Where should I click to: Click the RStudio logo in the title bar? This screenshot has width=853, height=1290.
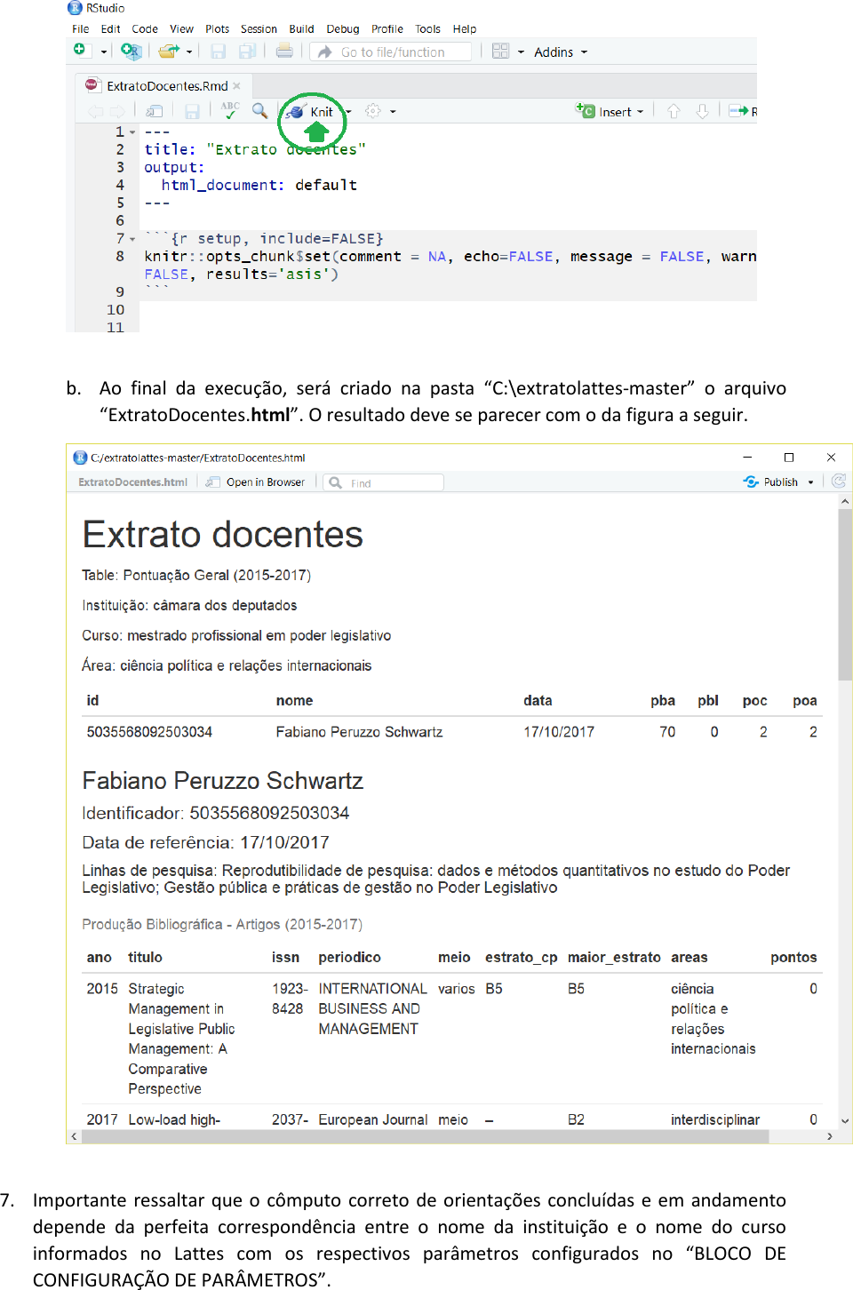point(75,8)
